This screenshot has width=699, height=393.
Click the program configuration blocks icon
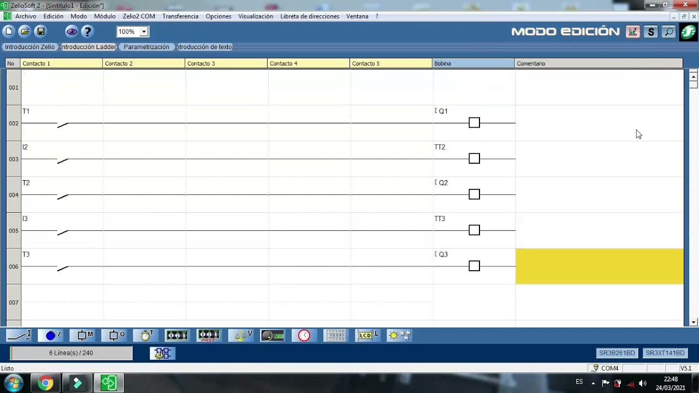[x=163, y=354]
